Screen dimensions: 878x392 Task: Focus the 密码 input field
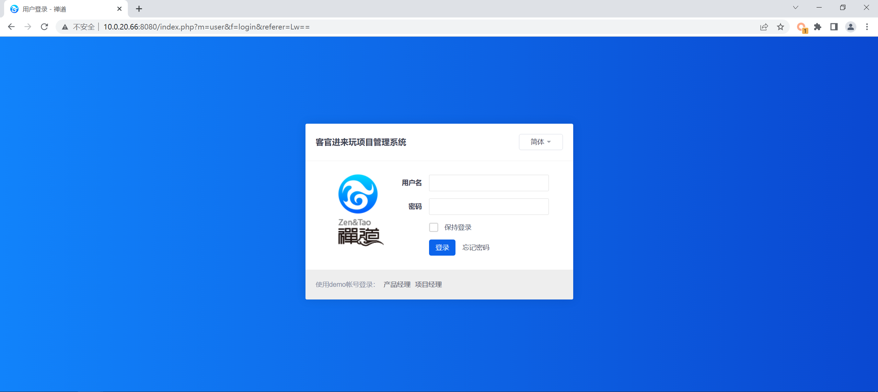[x=489, y=207]
